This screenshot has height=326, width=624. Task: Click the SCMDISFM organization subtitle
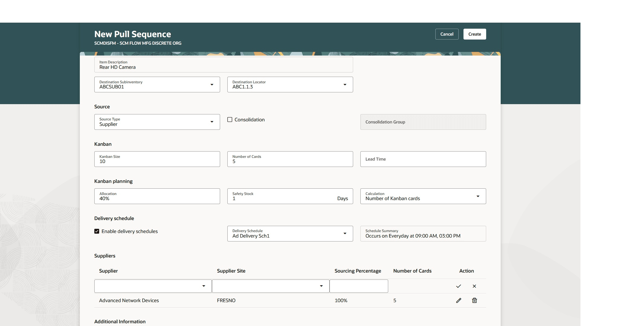[138, 43]
